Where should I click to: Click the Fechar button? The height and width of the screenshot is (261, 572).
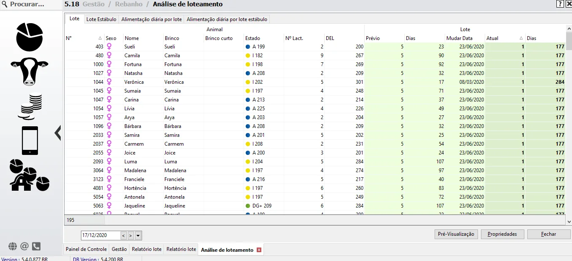pos(549,234)
